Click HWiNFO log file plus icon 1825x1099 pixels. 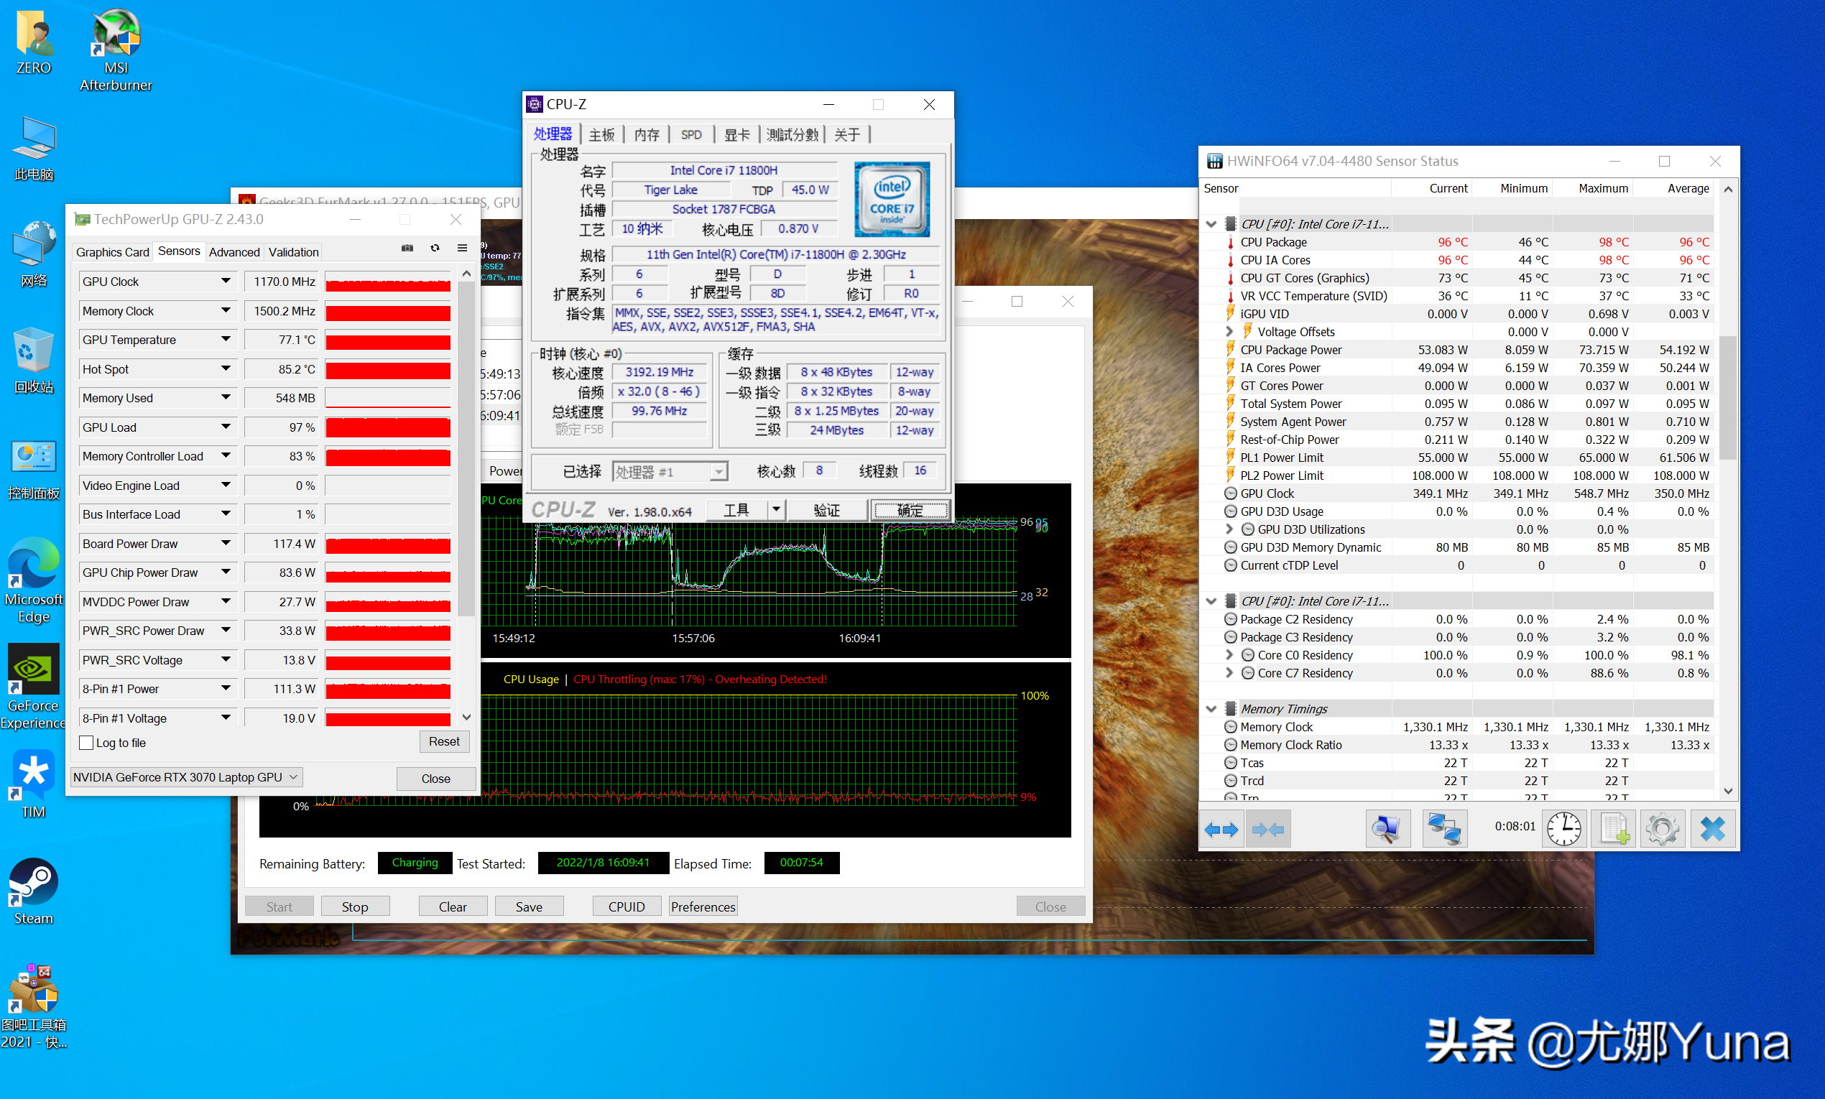point(1614,829)
